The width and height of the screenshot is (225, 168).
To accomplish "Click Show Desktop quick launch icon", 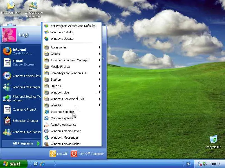I will tap(35, 164).
